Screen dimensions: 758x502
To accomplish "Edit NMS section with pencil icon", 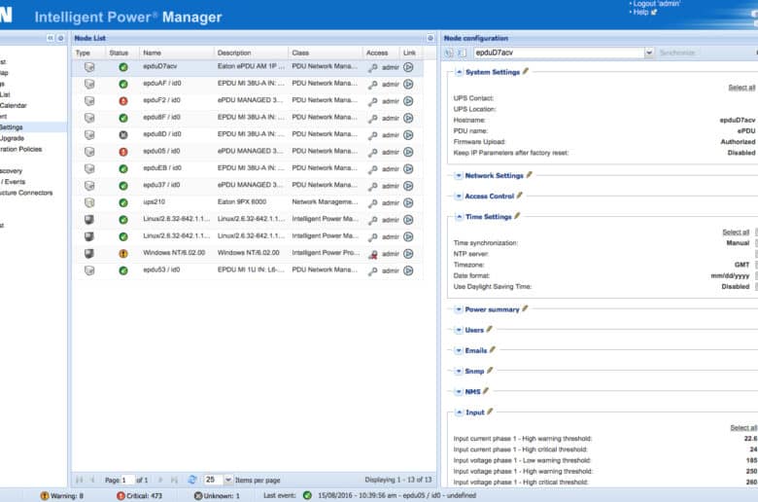I will tap(486, 391).
